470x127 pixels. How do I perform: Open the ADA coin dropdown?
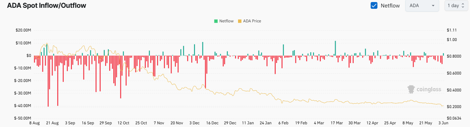click(x=422, y=6)
